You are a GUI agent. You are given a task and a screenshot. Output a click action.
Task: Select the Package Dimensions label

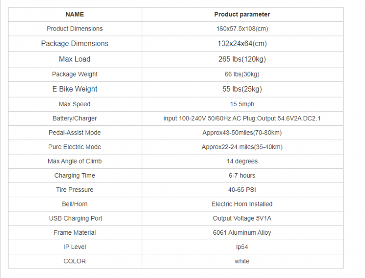tap(75, 43)
